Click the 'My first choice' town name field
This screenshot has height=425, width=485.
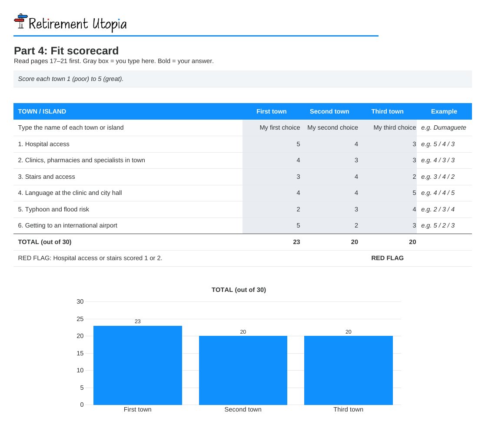coord(272,127)
